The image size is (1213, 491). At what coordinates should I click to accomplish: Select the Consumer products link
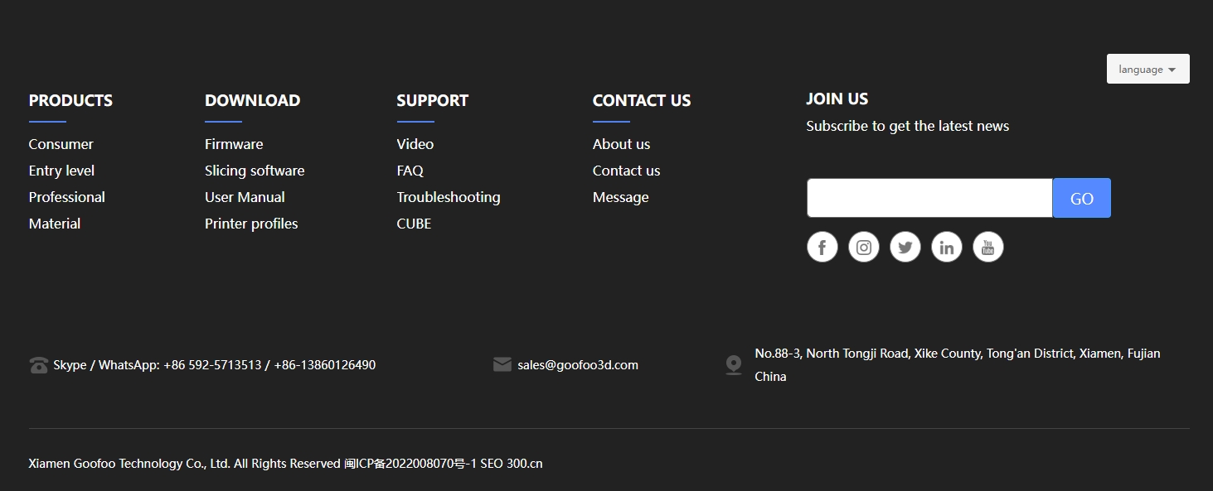[61, 144]
